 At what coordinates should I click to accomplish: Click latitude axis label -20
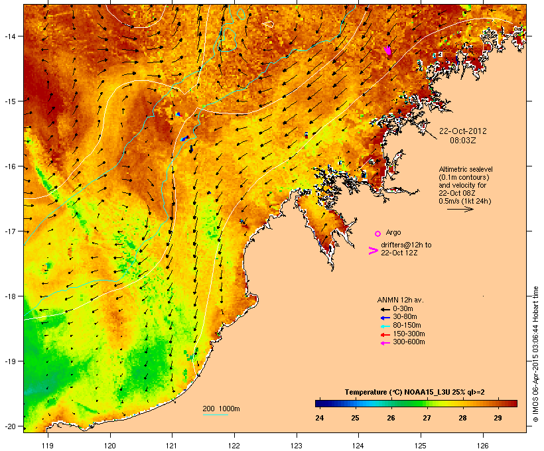tap(9, 426)
